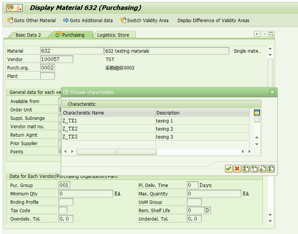Go to previous page icon
The height and width of the screenshot is (234, 298).
(254, 169)
